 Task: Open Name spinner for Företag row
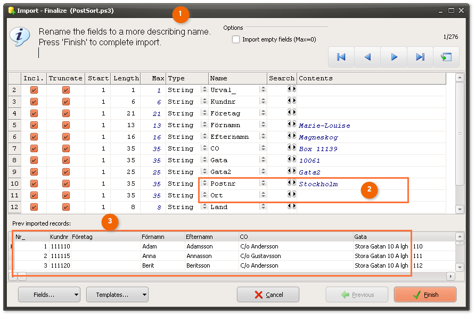click(263, 113)
